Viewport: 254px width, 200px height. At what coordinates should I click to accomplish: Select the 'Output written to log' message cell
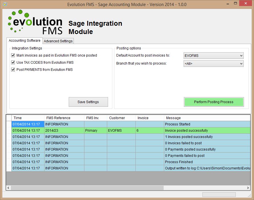[x=207, y=168]
